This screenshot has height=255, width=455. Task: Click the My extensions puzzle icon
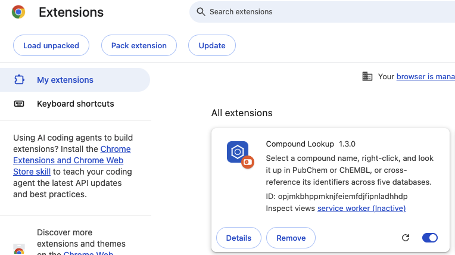[x=19, y=80]
